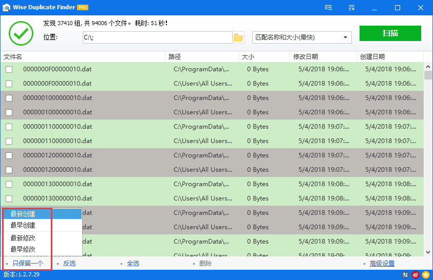The image size is (433, 280).
Task: Sort by the 修改日期 column header
Action: [x=324, y=57]
